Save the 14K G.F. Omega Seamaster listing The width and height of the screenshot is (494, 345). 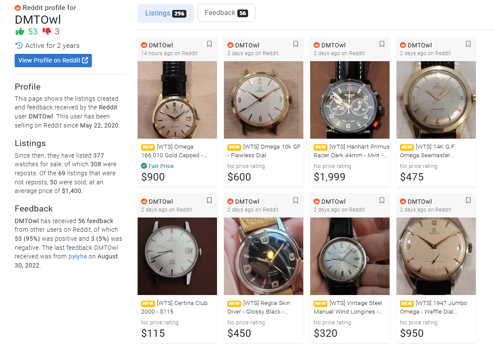468,44
